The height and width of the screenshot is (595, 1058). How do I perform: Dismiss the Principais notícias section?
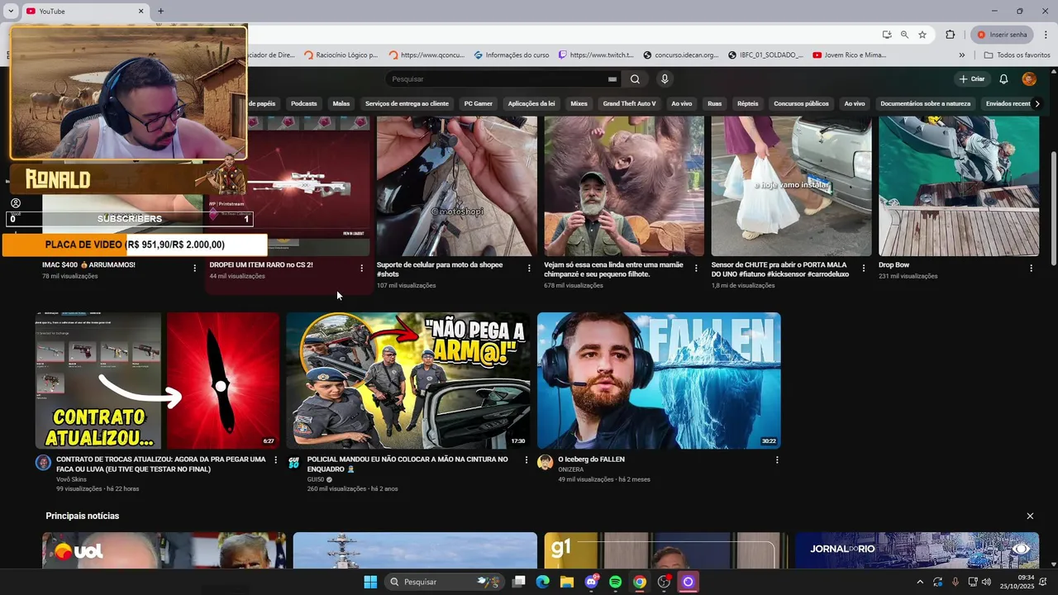coord(1030,516)
